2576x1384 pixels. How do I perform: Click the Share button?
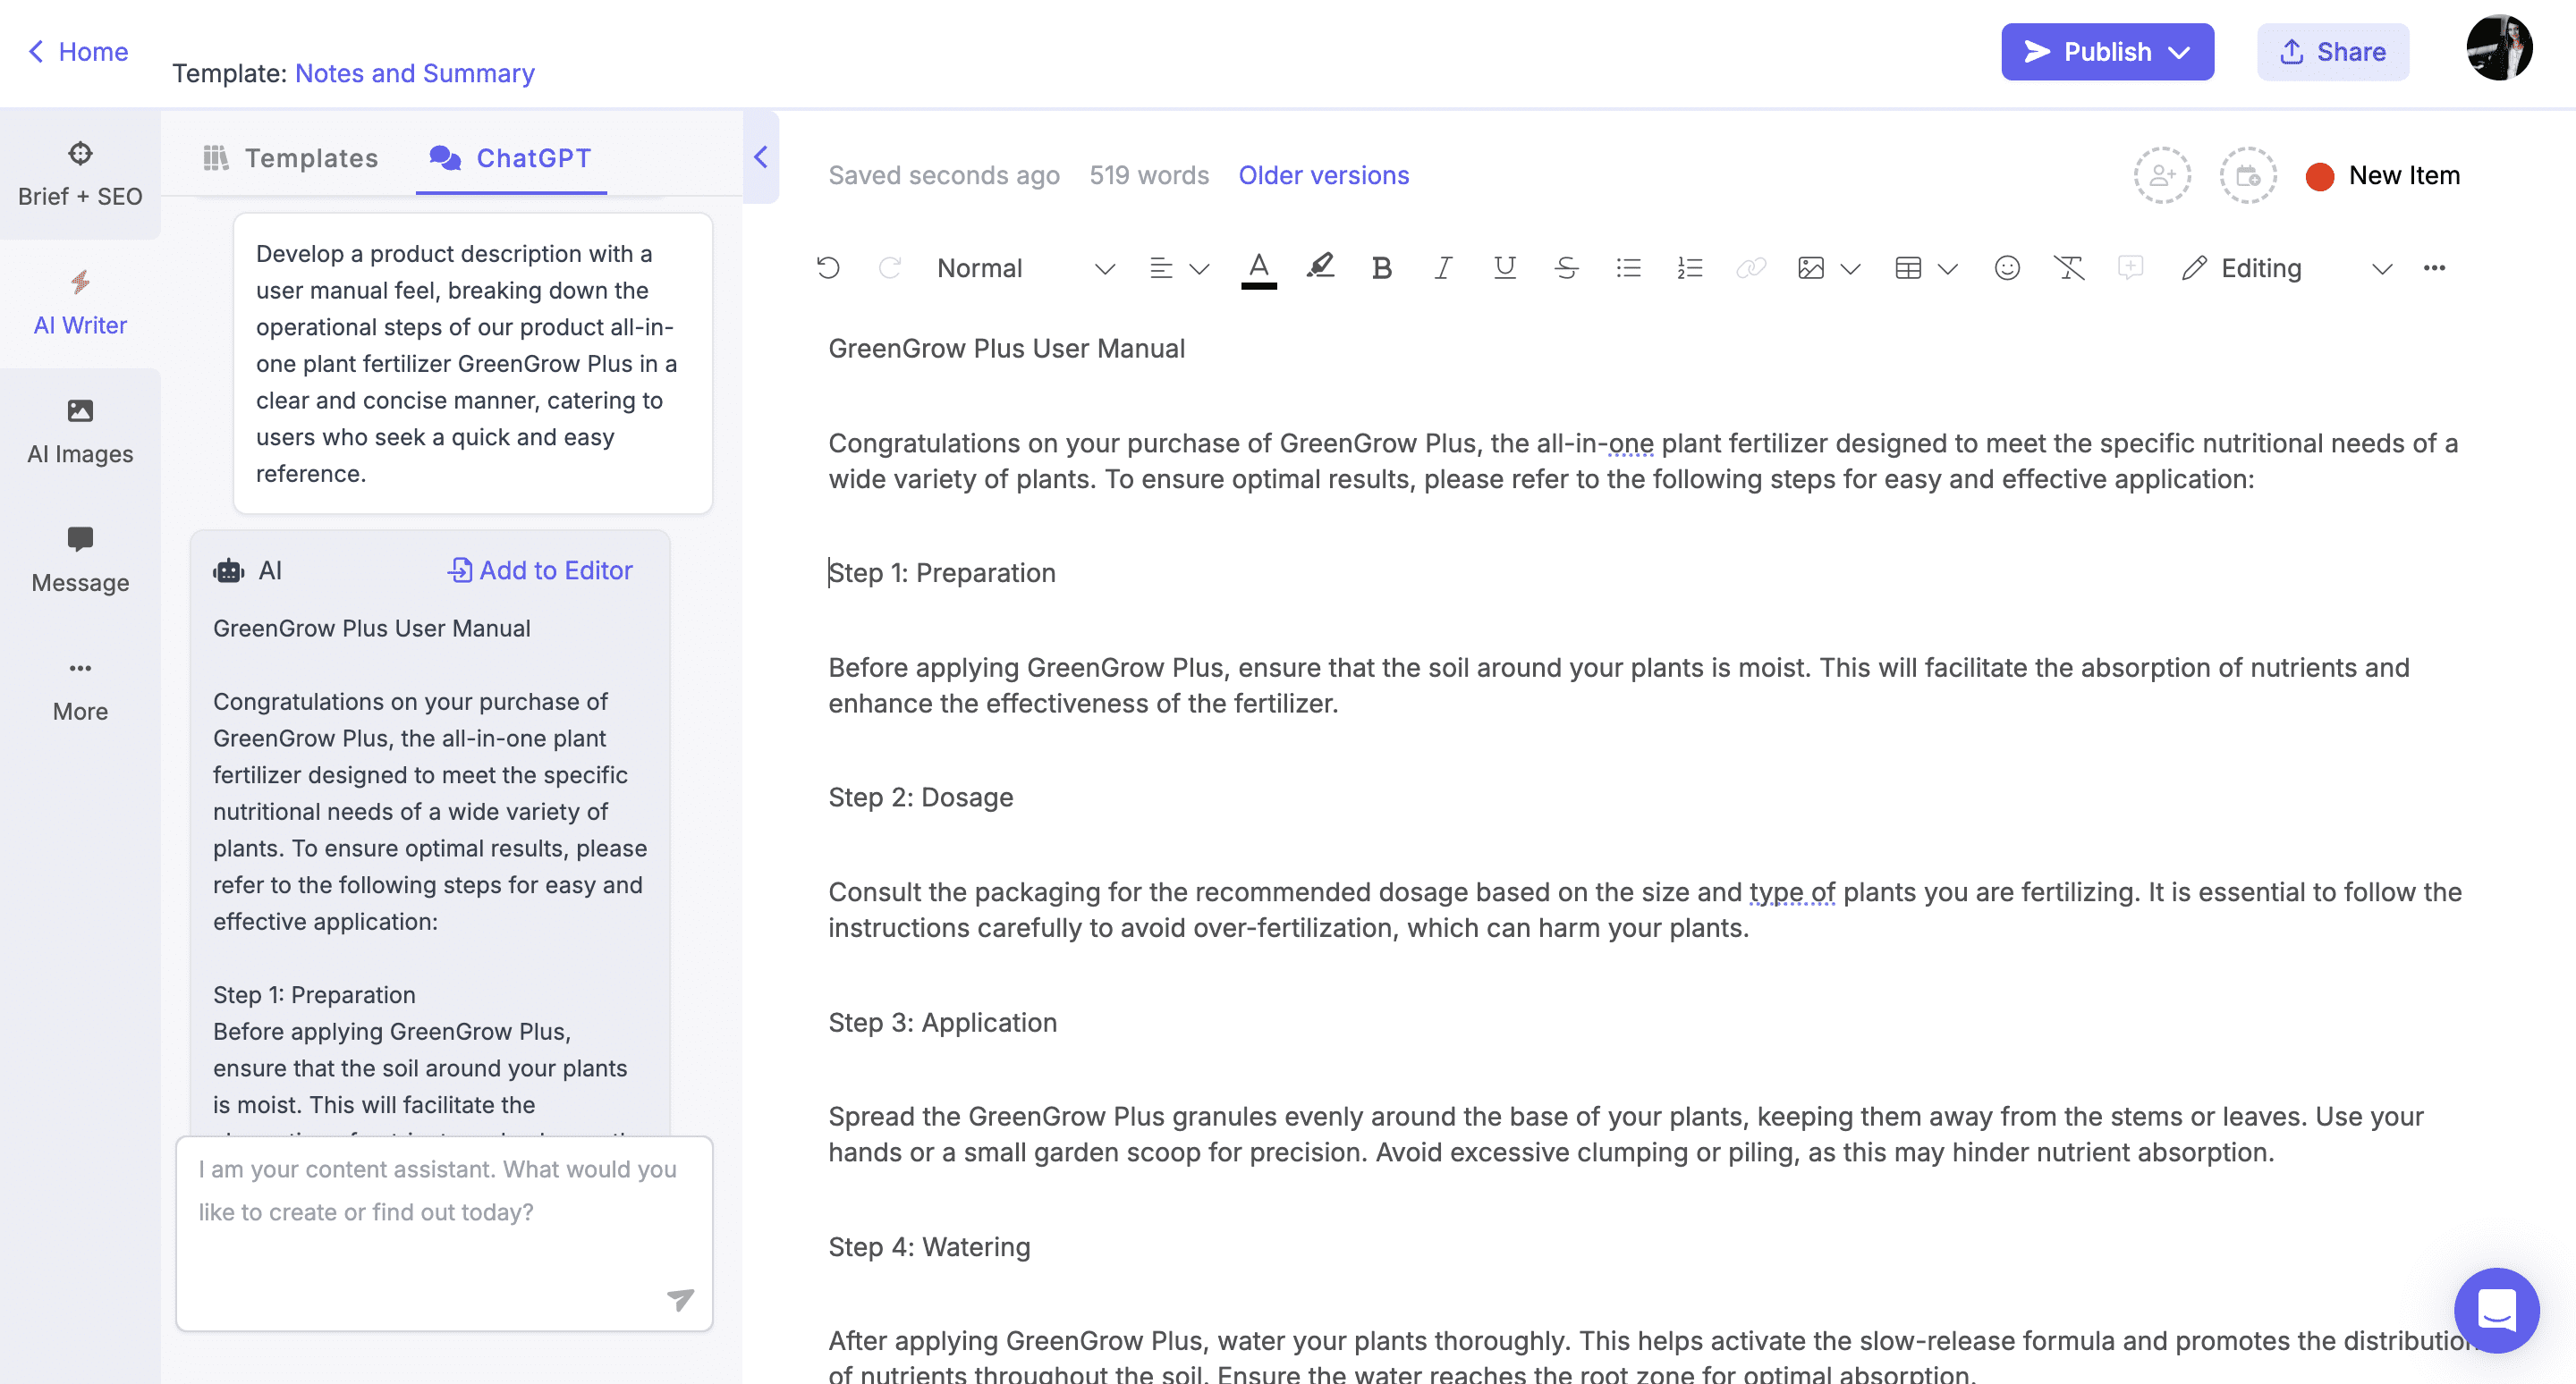[x=2332, y=52]
